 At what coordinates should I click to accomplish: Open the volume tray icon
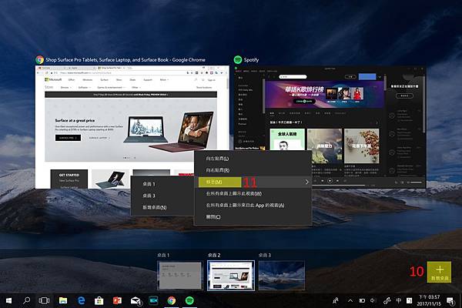(373, 300)
